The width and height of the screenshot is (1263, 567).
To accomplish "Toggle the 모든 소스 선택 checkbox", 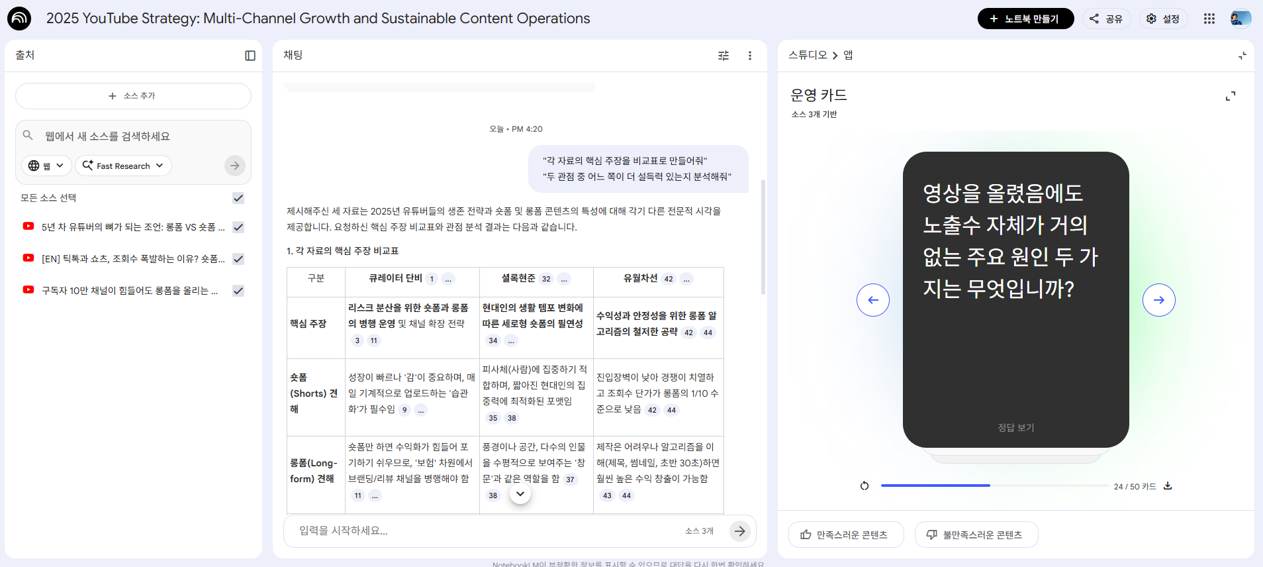I will coord(238,198).
